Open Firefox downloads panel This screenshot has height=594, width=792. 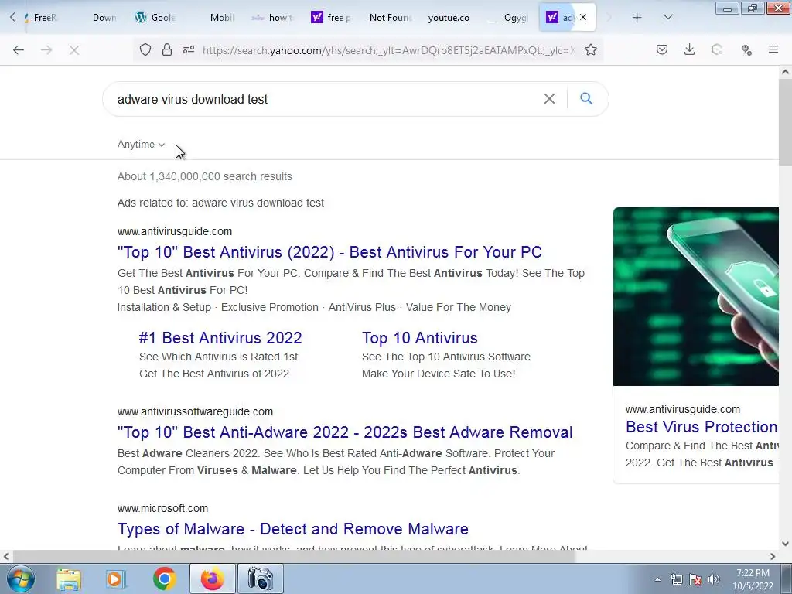click(x=689, y=49)
